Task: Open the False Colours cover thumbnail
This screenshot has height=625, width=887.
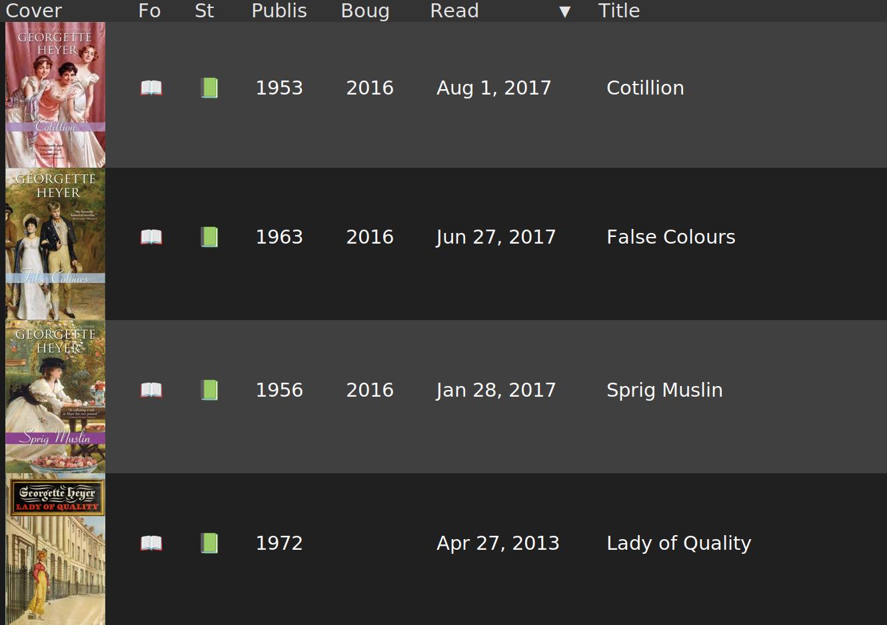Action: click(x=55, y=244)
